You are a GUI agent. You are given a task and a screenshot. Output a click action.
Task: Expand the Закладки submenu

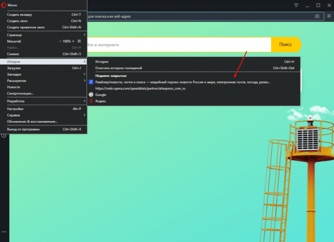(x=43, y=74)
